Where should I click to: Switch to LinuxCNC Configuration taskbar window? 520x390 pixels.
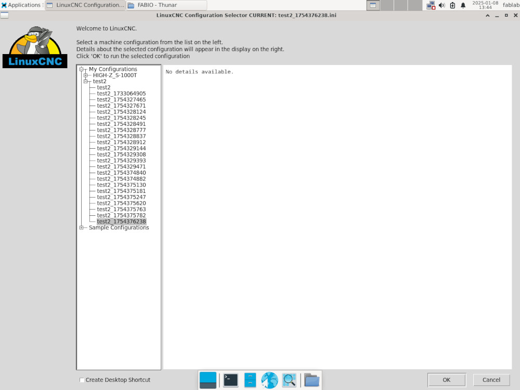pos(86,5)
